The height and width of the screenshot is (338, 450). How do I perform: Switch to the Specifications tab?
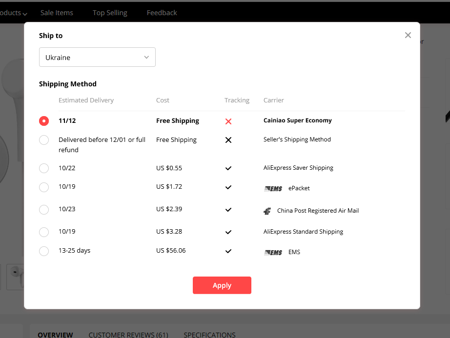209,335
